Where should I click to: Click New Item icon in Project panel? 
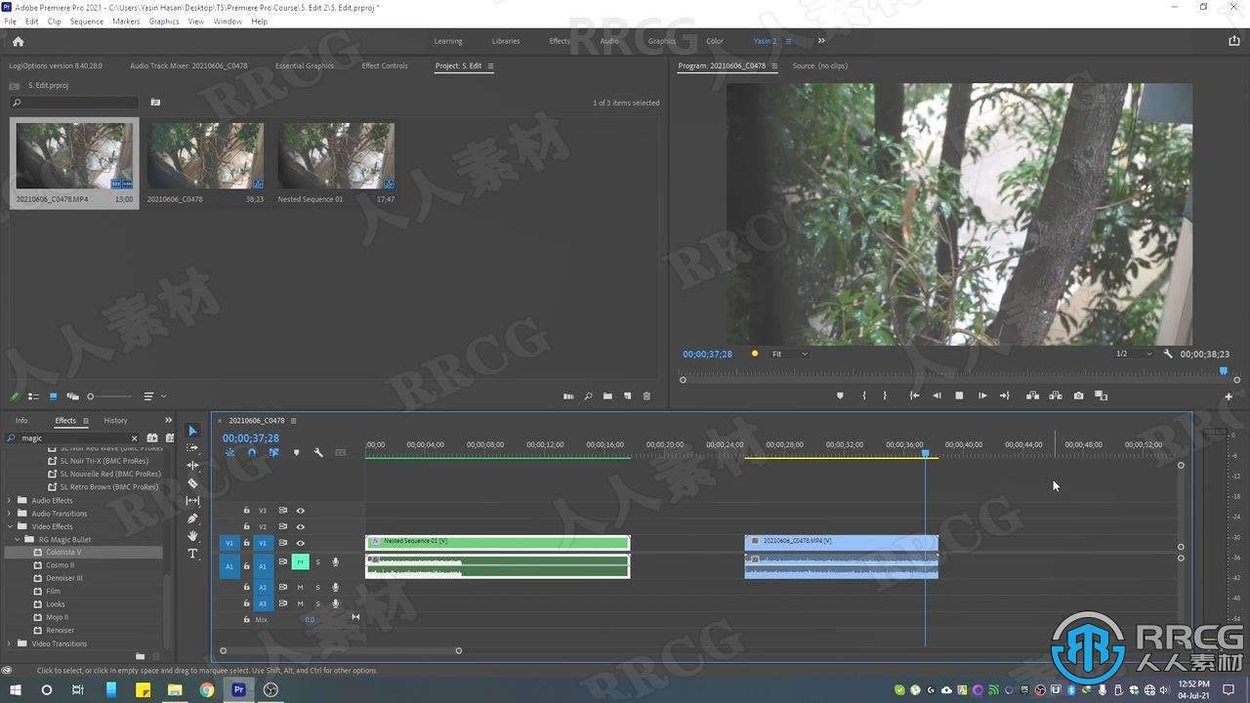627,396
